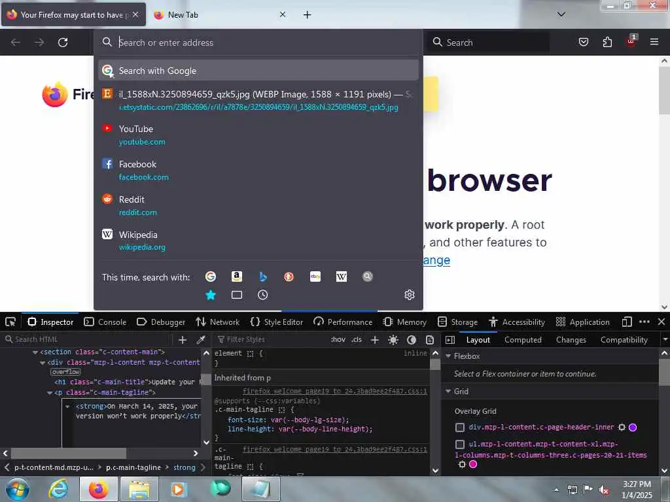This screenshot has width=670, height=502.
Task: Focus the Search HTML field
Action: pos(88,340)
